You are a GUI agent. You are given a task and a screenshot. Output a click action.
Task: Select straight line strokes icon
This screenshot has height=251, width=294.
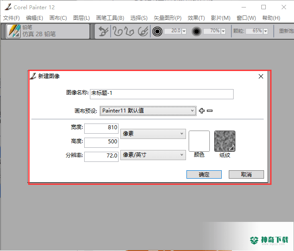point(130,31)
